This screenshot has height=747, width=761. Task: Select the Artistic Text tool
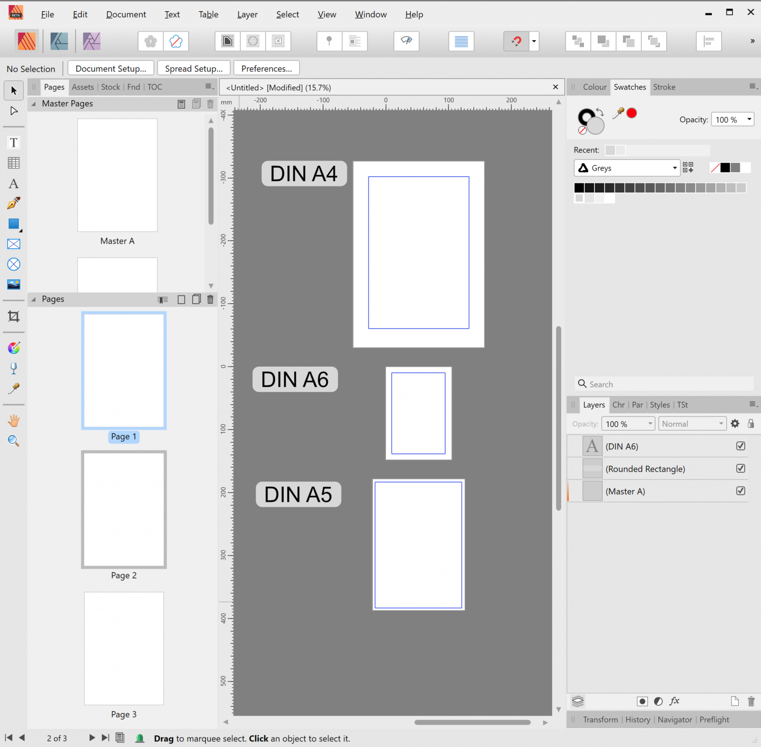(x=14, y=183)
